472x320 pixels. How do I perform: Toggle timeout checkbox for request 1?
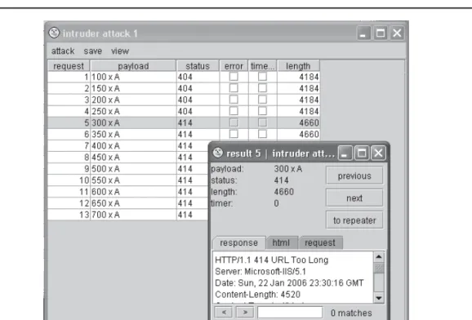tap(262, 77)
